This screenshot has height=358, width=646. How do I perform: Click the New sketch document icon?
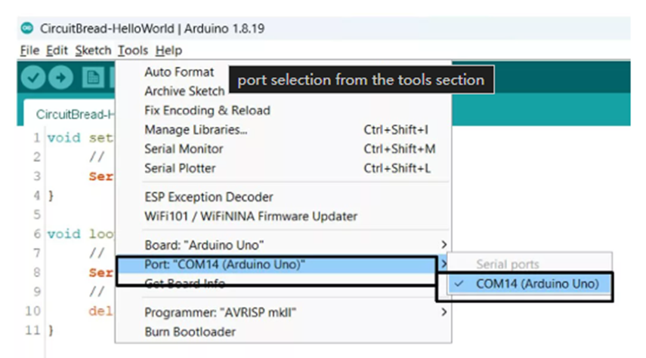coord(93,78)
